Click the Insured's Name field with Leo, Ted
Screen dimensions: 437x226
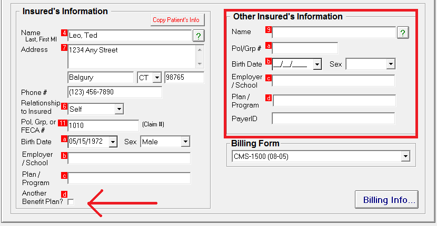(x=128, y=36)
